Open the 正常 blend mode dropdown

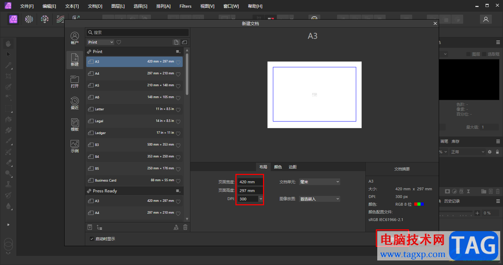pos(467,152)
